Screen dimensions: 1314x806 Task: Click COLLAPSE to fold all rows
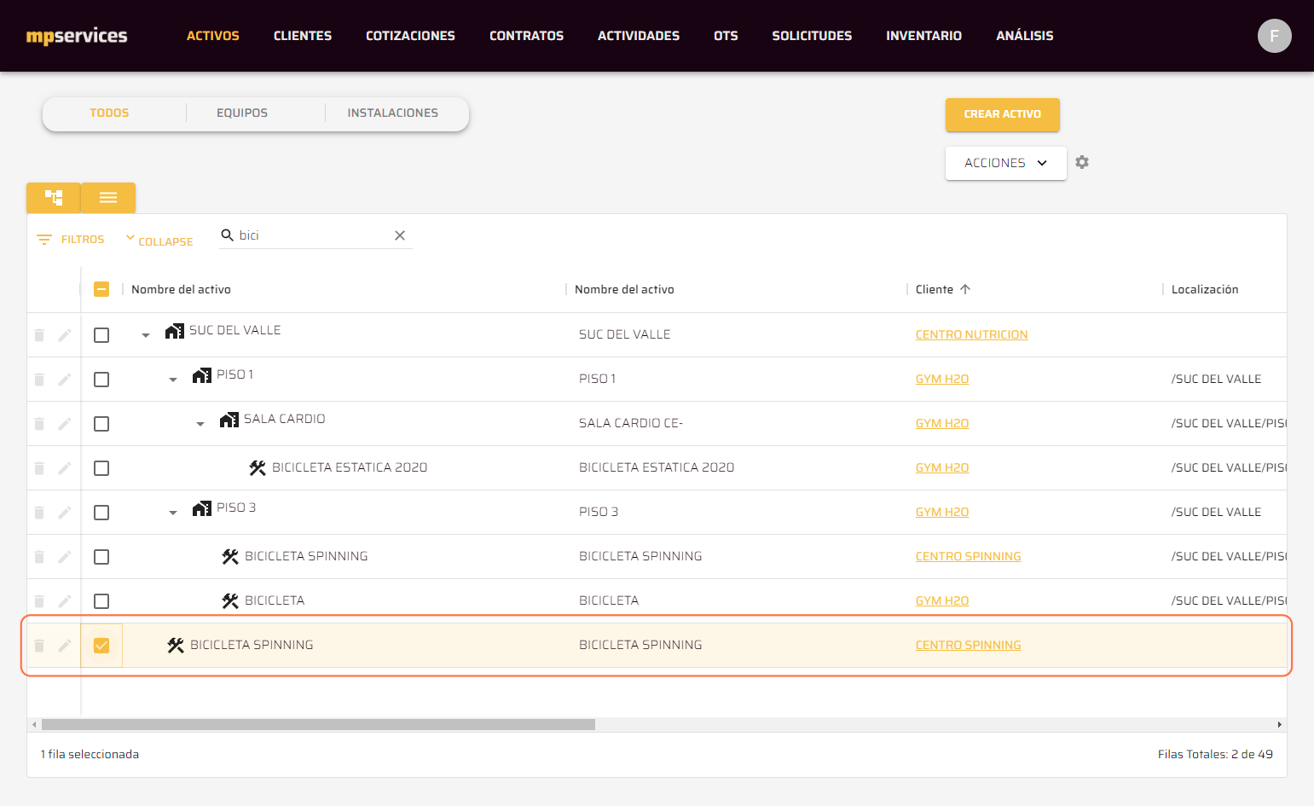pos(159,241)
